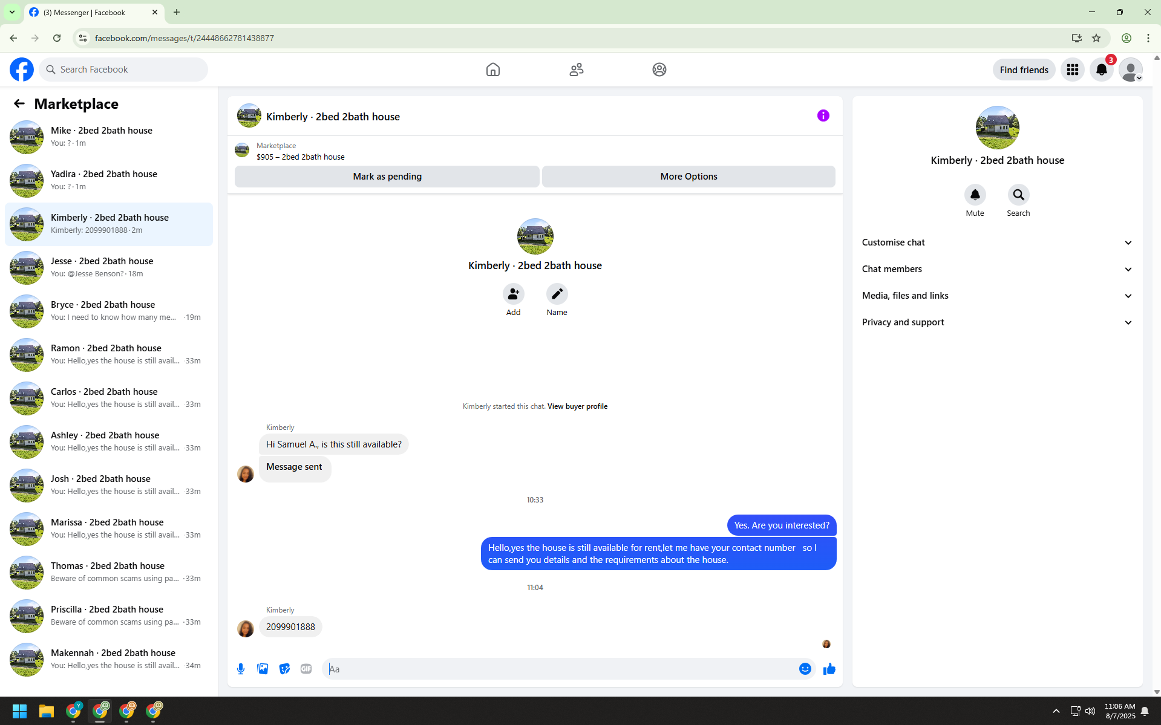
Task: Expand Customise chat section
Action: [997, 242]
